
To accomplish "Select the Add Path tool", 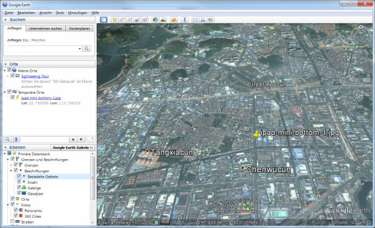I will pos(129,19).
